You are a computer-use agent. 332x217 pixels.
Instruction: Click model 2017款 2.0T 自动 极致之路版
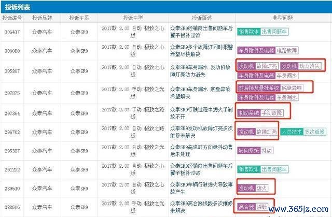(133, 132)
